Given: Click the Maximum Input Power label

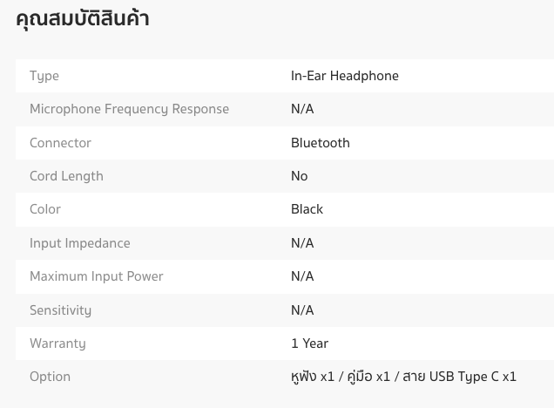Looking at the screenshot, I should pos(96,276).
